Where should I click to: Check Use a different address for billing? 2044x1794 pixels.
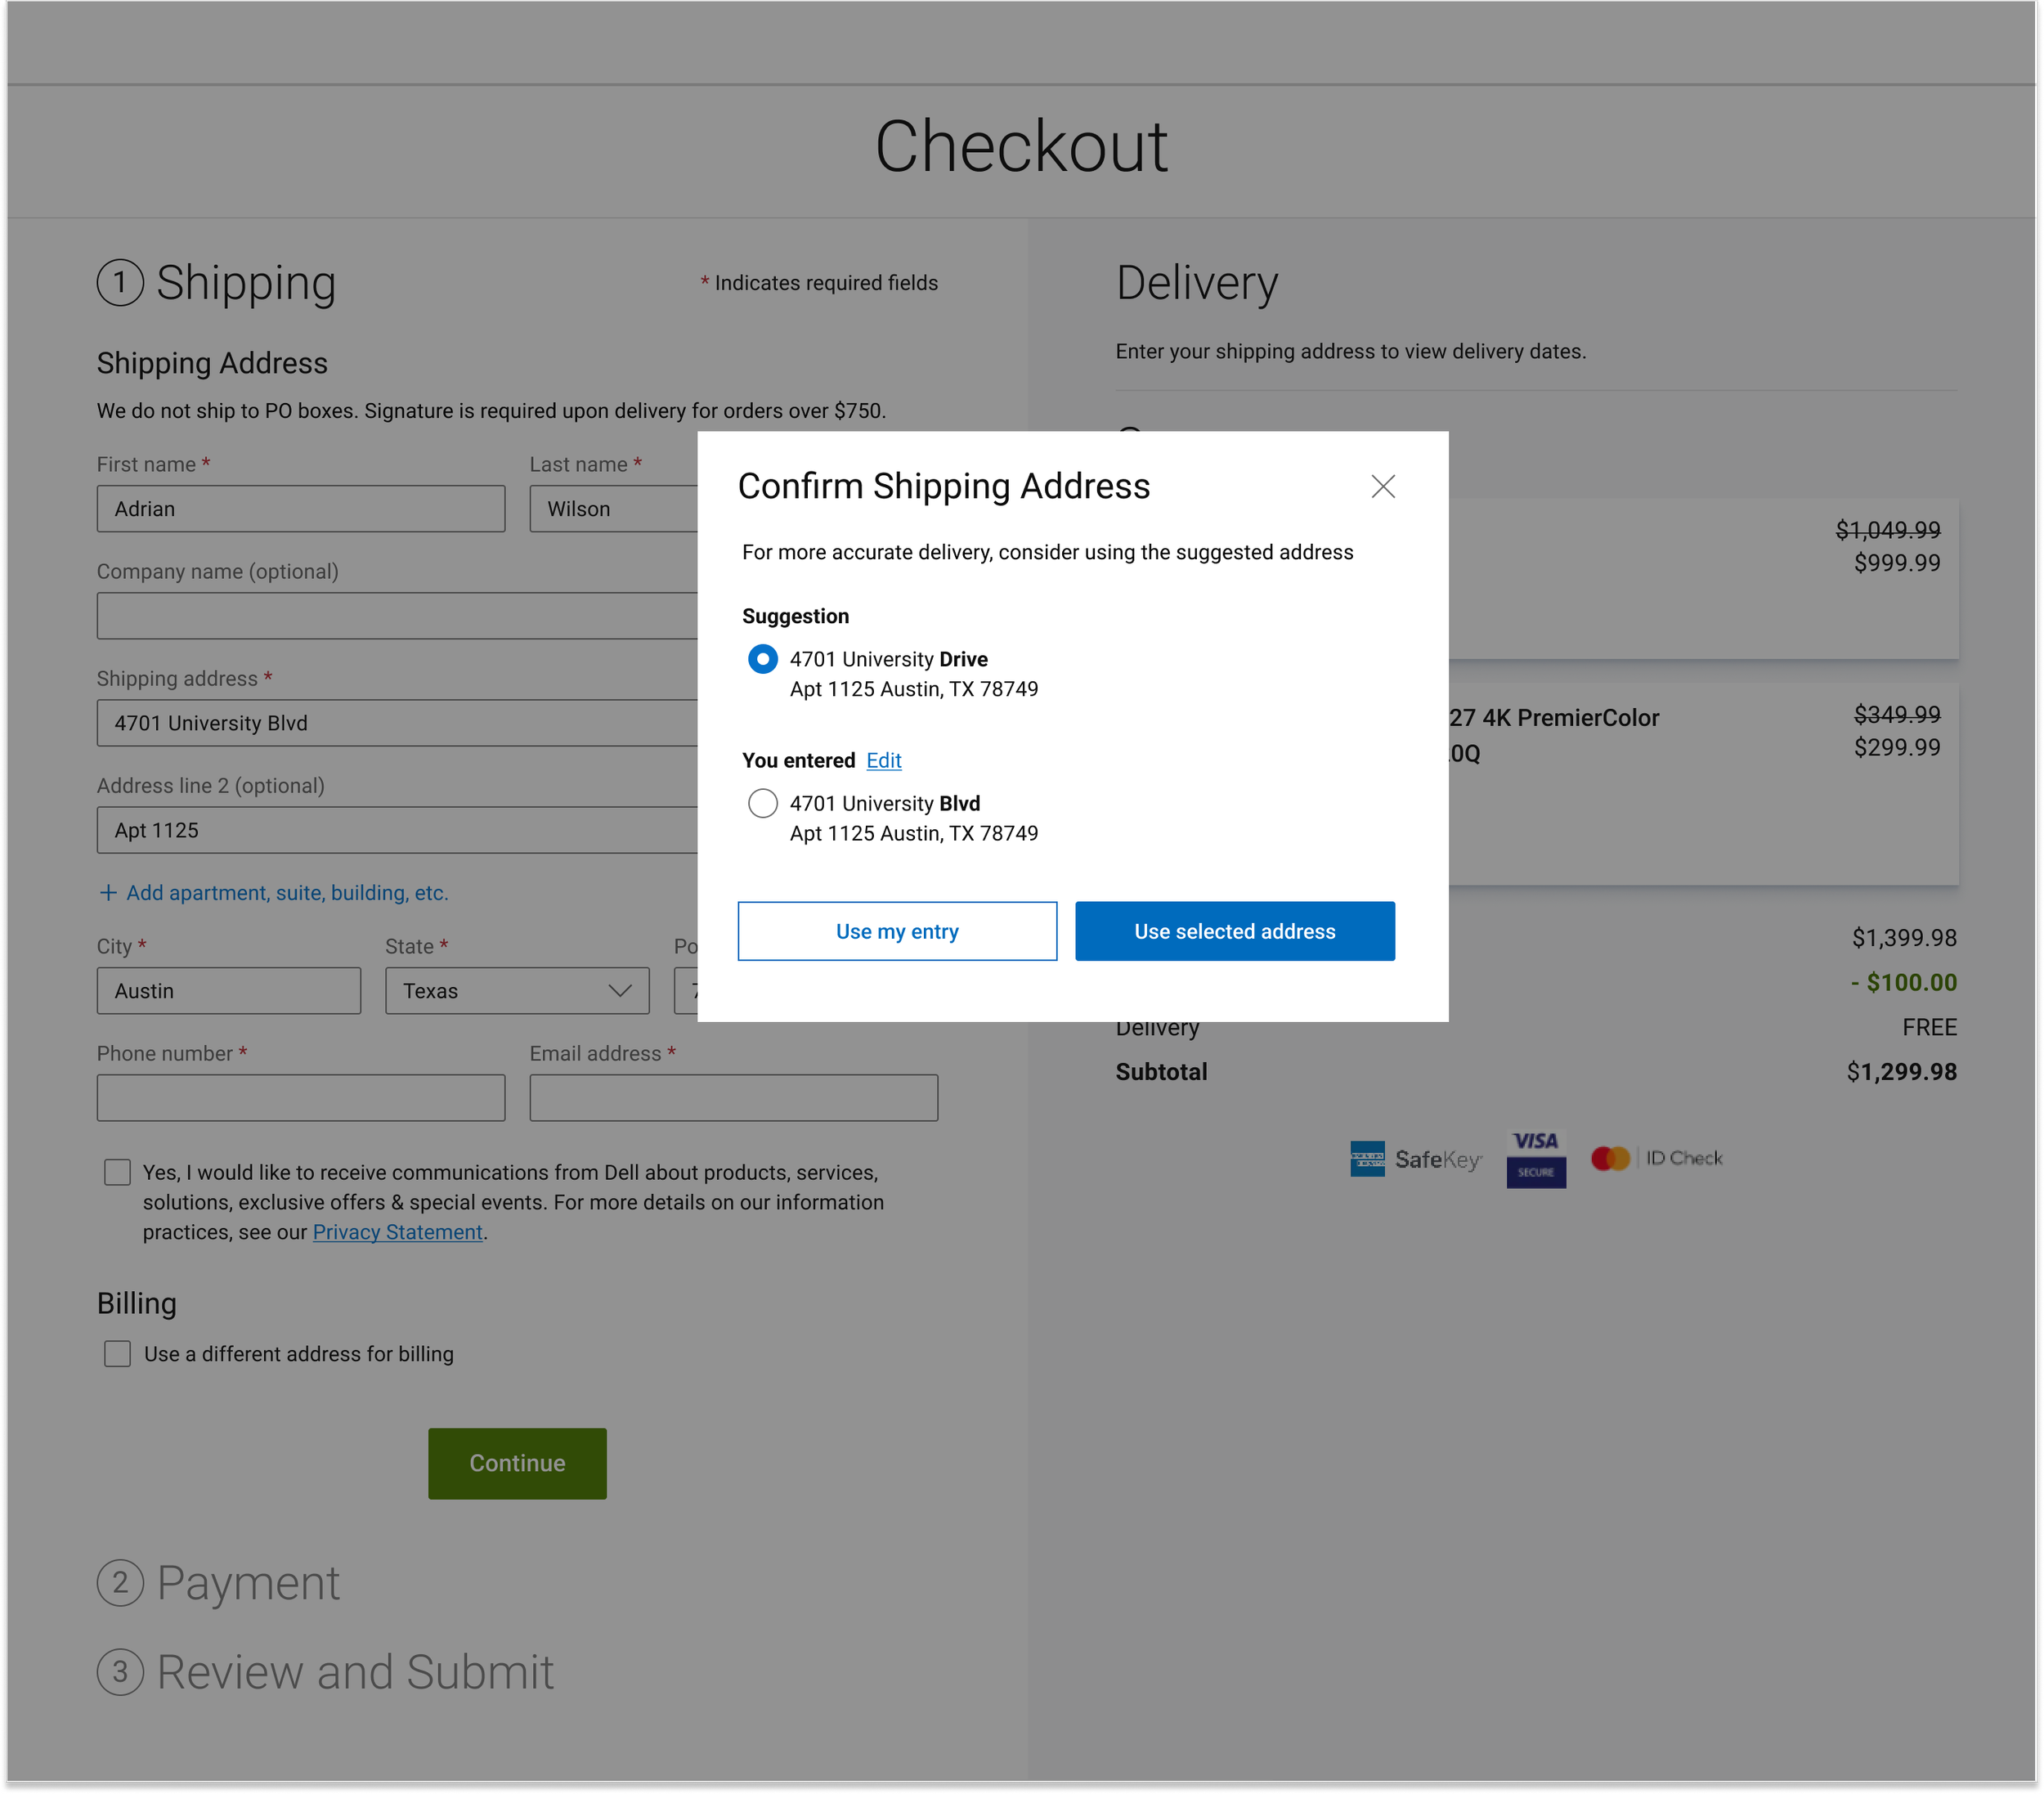tap(117, 1353)
